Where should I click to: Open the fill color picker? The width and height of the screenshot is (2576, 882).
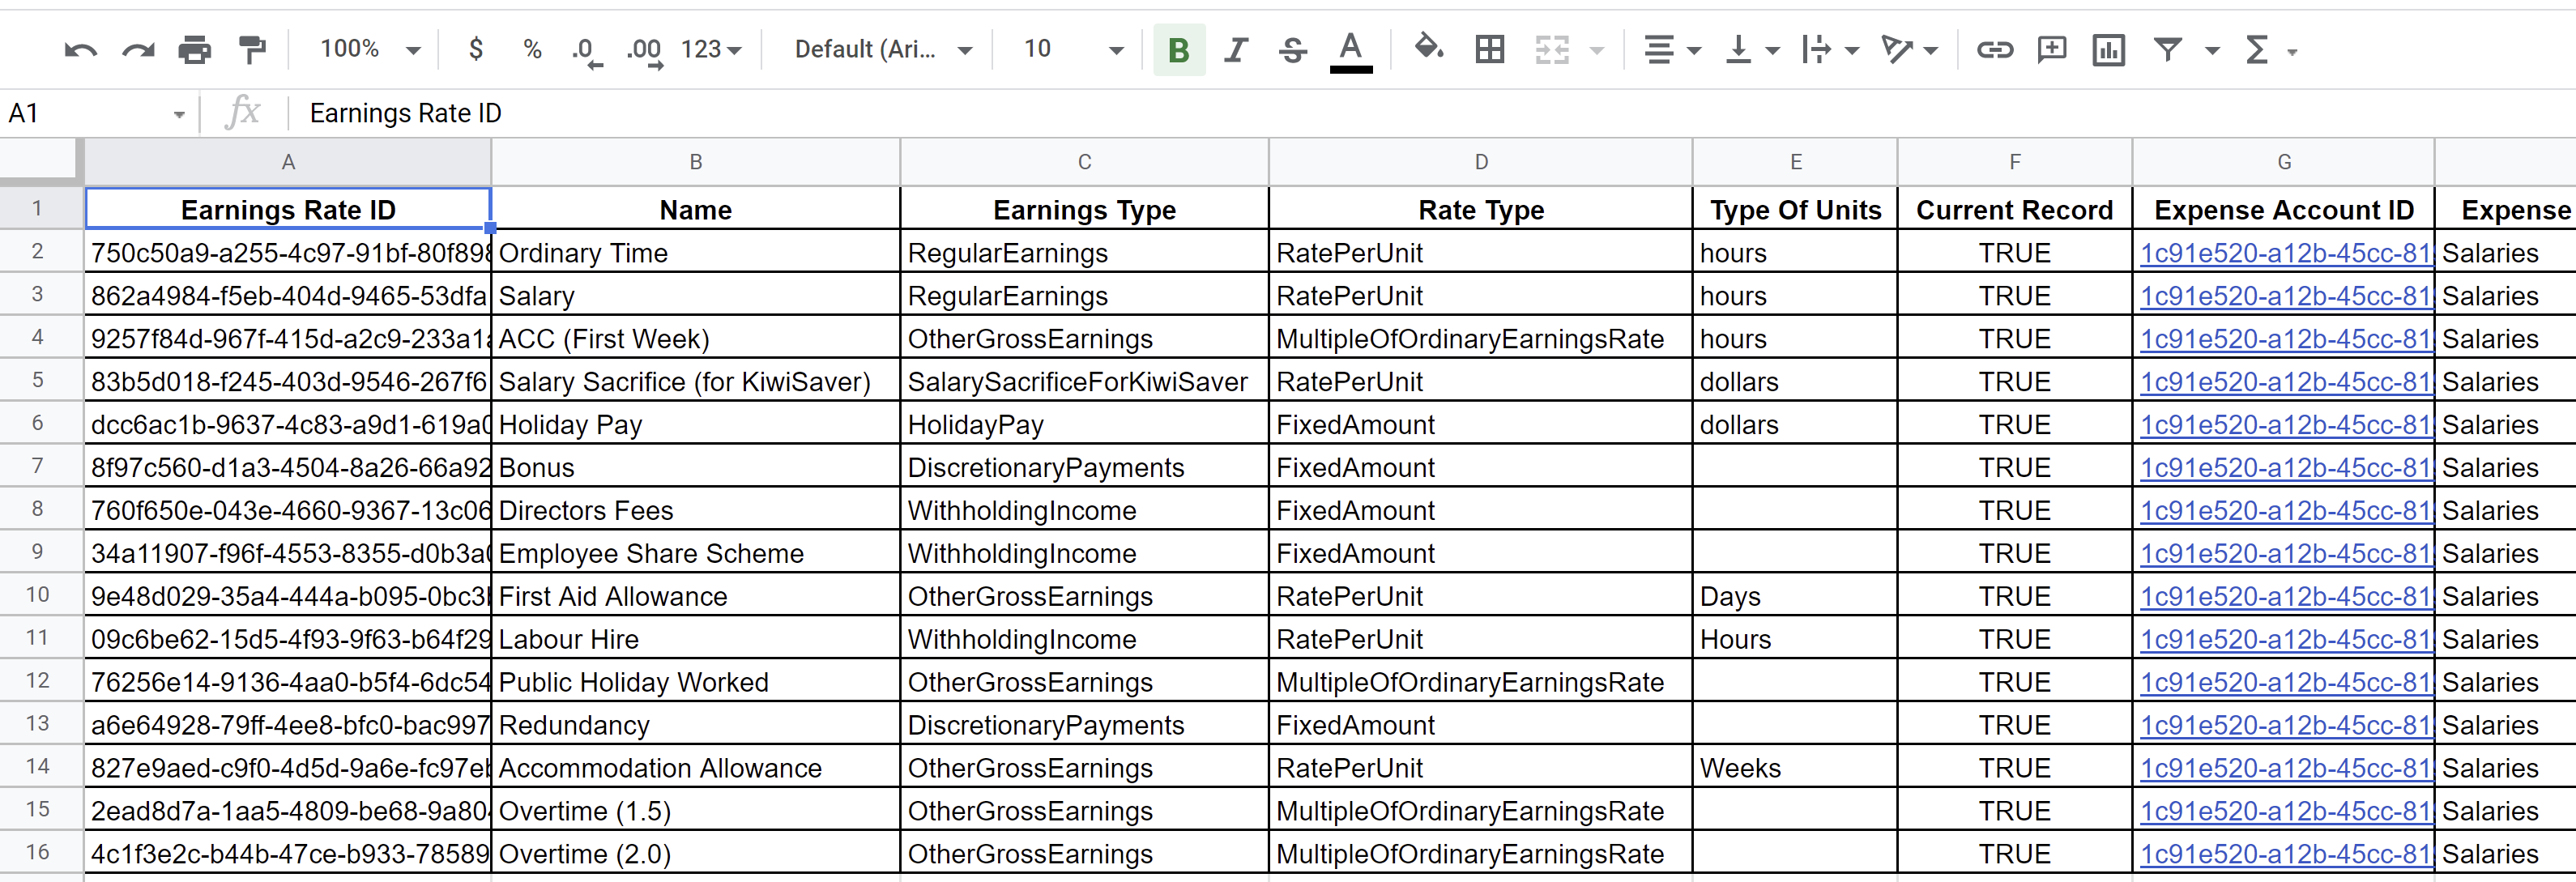tap(1428, 48)
